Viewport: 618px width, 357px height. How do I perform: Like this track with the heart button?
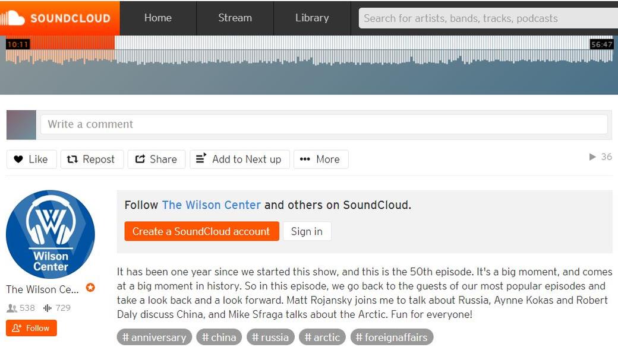point(31,159)
